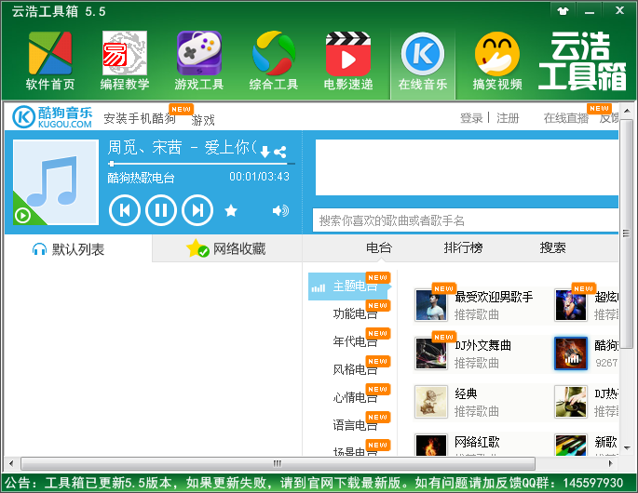Image resolution: width=638 pixels, height=493 pixels.
Task: Click the 最受欢迎男歌手 station title
Action: [494, 297]
